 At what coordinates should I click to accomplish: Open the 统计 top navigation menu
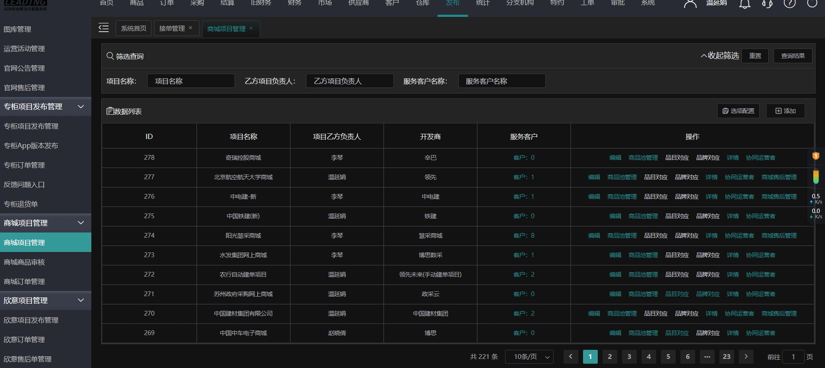point(483,3)
